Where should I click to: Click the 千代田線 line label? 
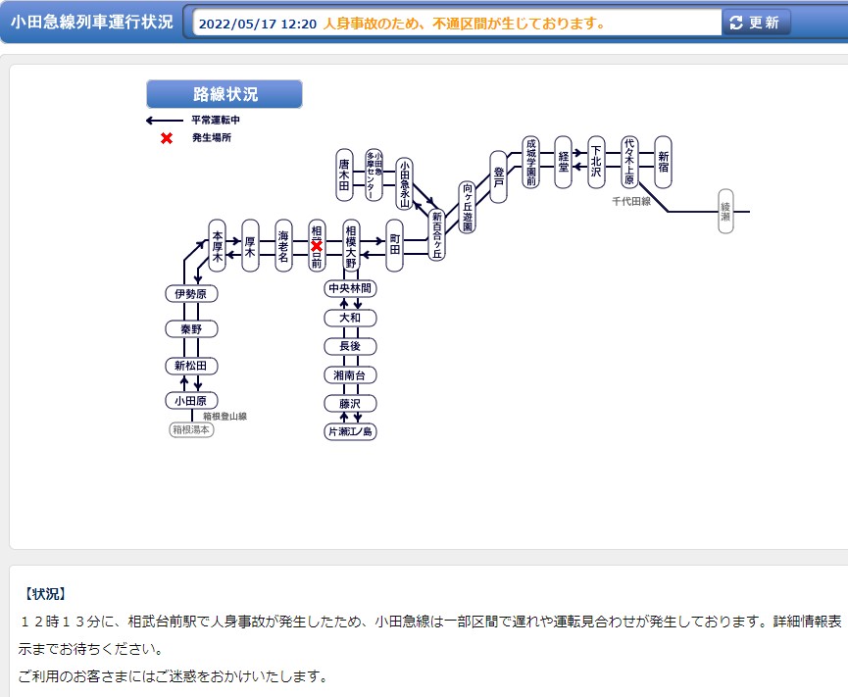coord(631,201)
